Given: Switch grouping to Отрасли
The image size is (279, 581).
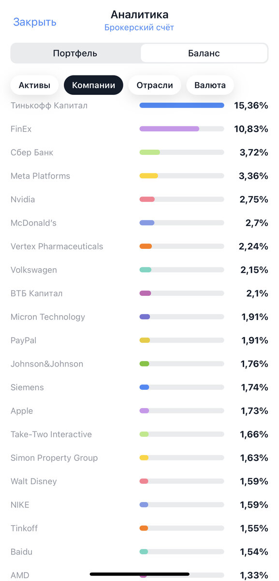Looking at the screenshot, I should tap(154, 85).
